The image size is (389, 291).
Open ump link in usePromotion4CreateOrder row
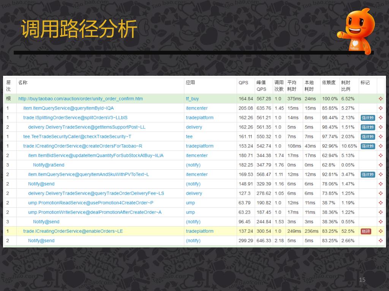coord(190,203)
